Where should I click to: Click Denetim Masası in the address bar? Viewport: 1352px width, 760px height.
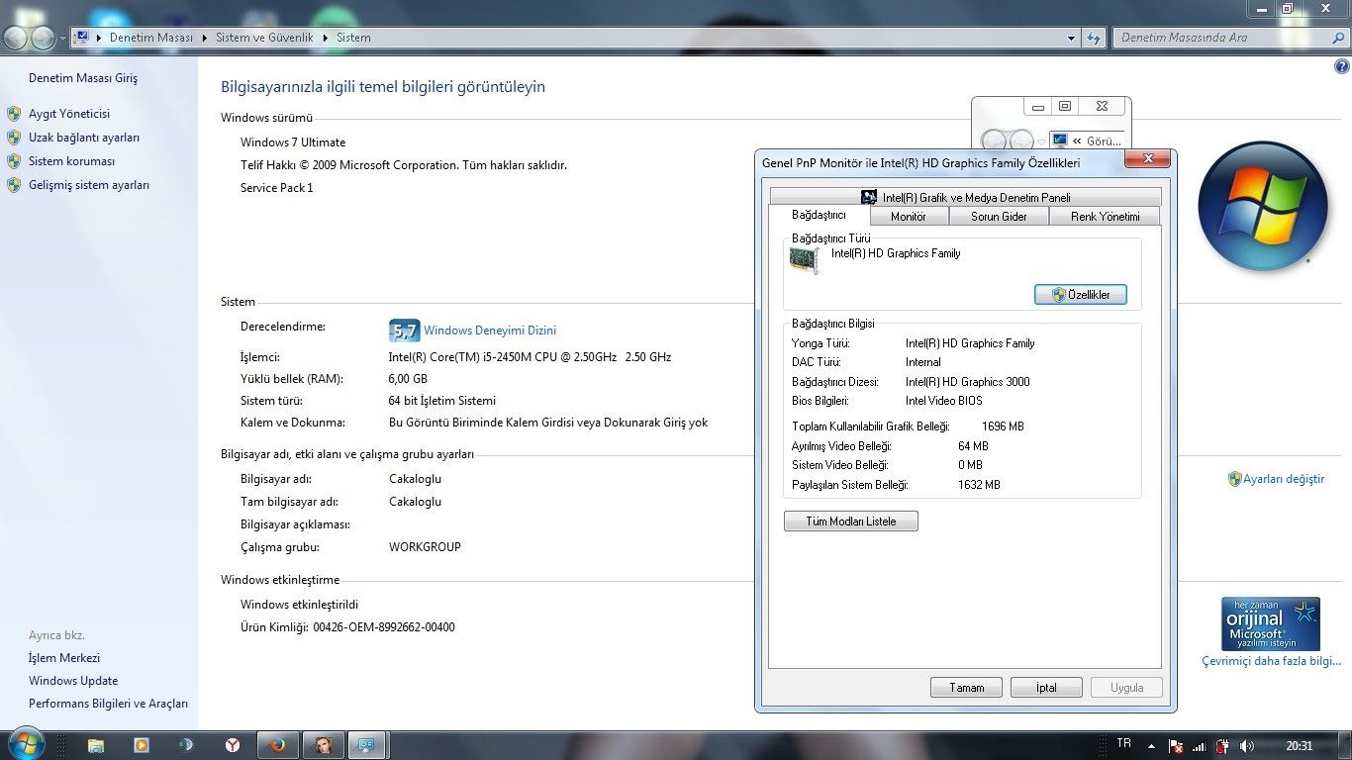pyautogui.click(x=151, y=38)
